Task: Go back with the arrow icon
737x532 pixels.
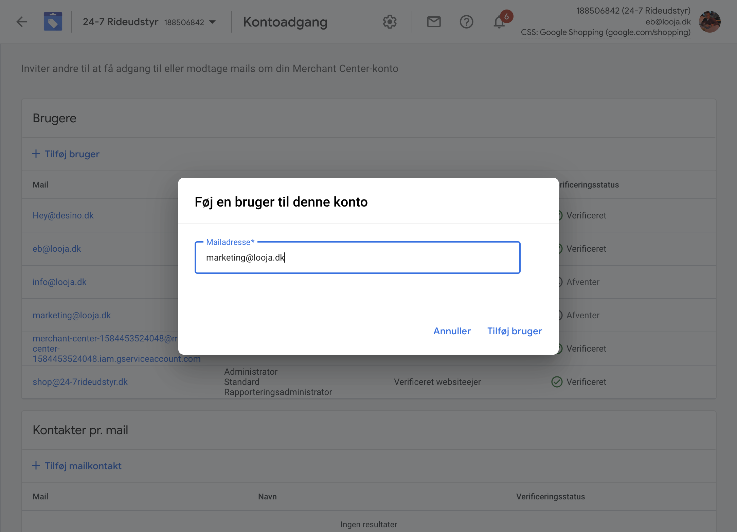Action: [x=22, y=22]
